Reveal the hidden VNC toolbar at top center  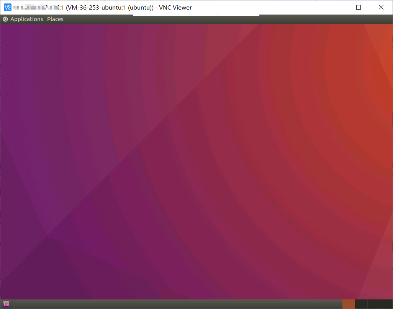pos(196,15)
